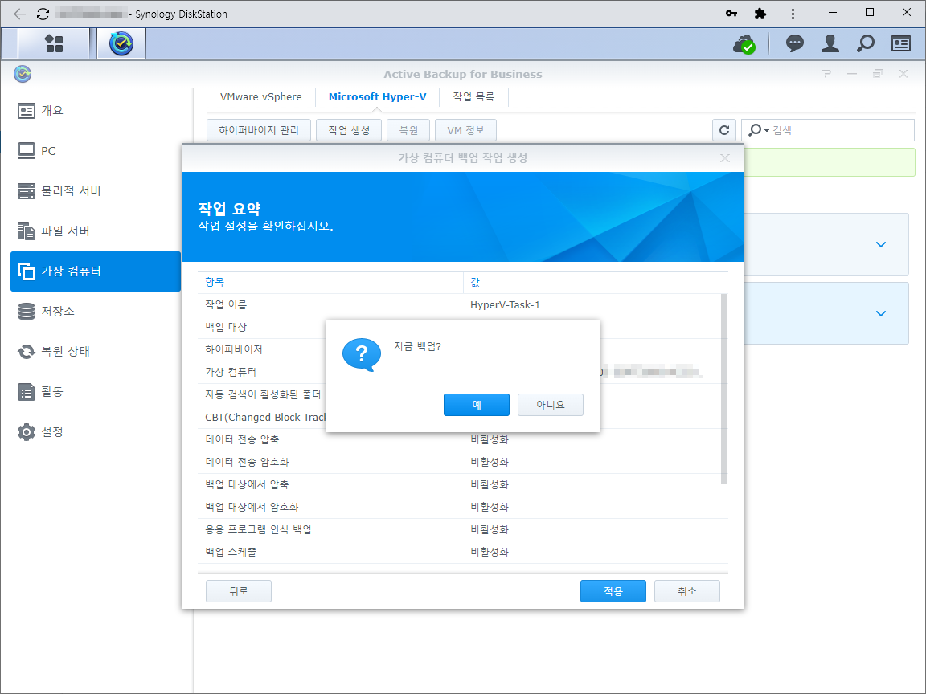
Task: Open the notifications chat bubble icon
Action: tap(794, 43)
